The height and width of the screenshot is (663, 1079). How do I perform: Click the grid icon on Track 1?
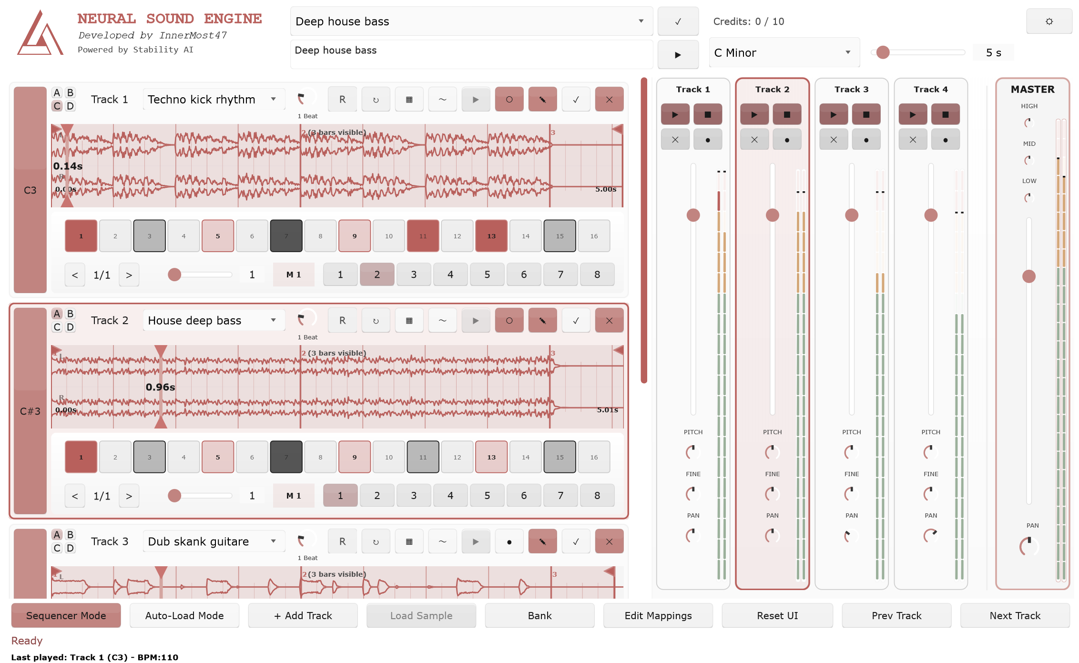coord(409,100)
